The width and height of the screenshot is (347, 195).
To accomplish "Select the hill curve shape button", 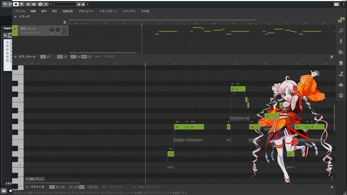I will 82,187.
